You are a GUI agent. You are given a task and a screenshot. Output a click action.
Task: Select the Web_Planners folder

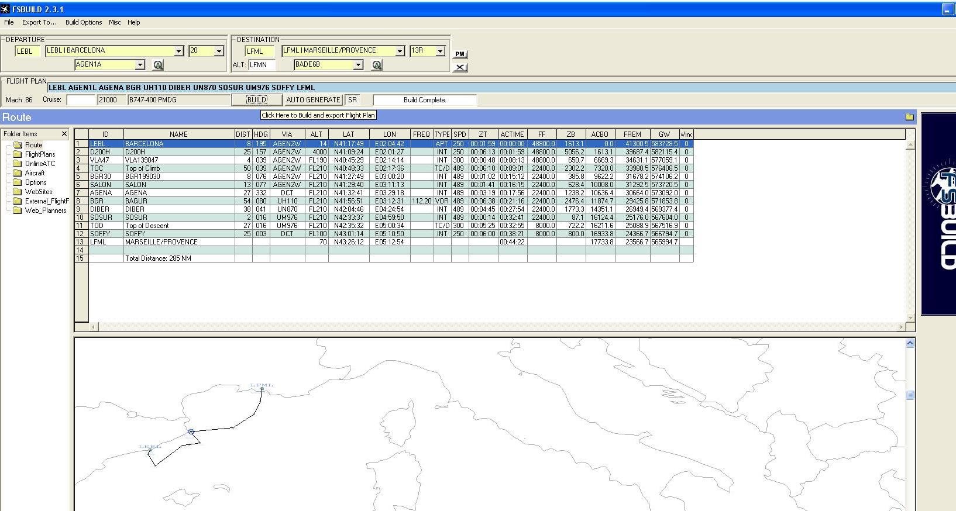(40, 210)
